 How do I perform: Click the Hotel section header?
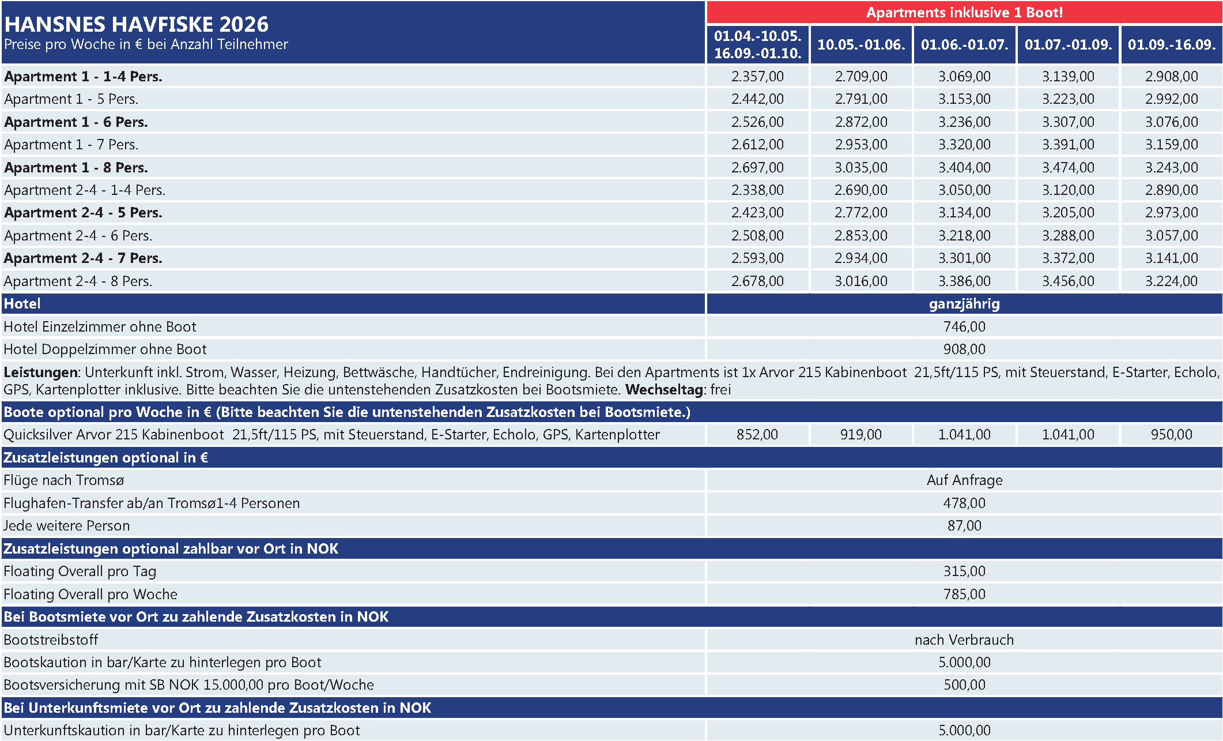click(x=22, y=304)
